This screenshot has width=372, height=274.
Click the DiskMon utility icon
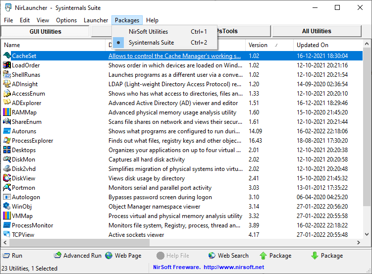[7, 160]
